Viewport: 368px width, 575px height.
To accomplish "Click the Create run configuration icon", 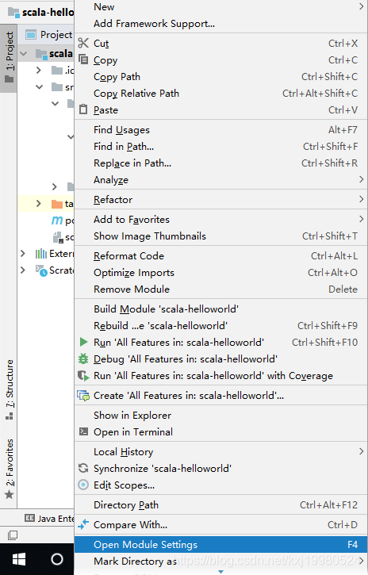I will click(83, 395).
